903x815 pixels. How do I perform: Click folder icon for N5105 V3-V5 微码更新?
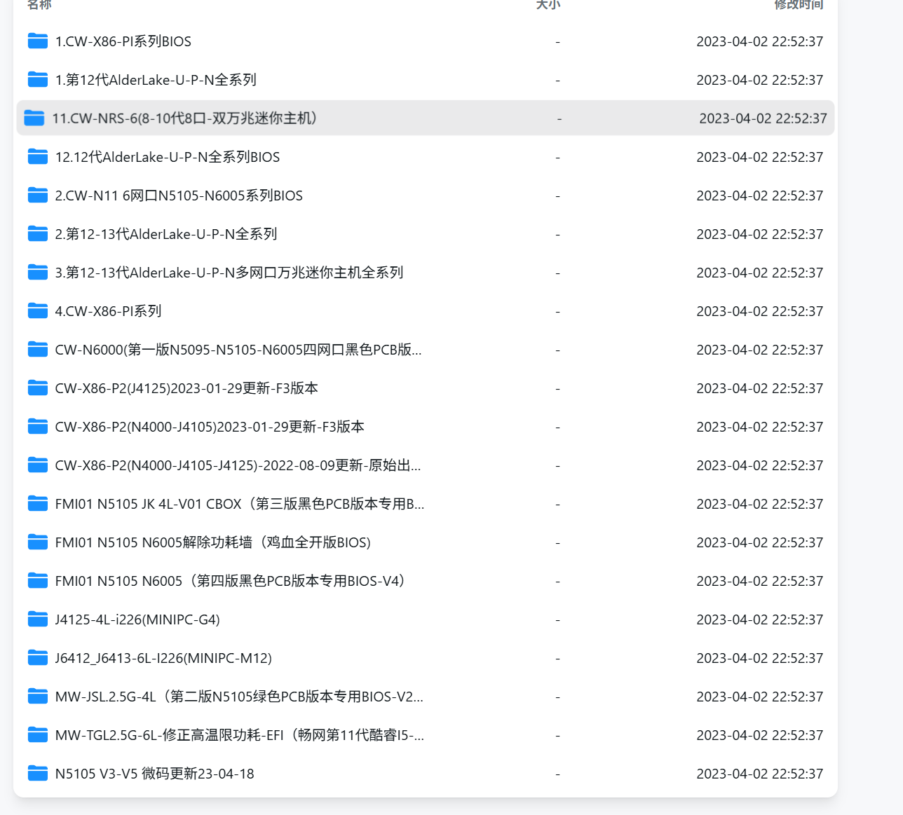38,774
